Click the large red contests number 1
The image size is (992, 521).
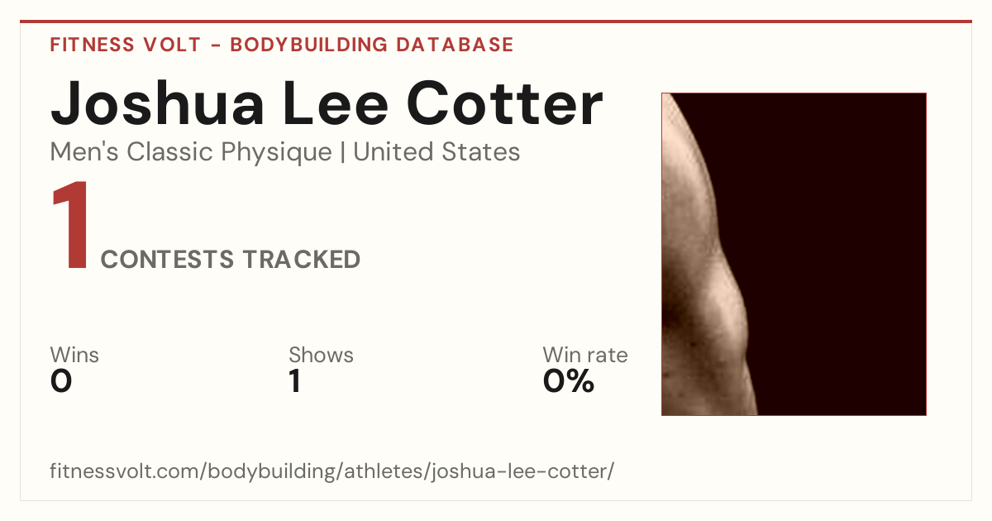[x=69, y=227]
